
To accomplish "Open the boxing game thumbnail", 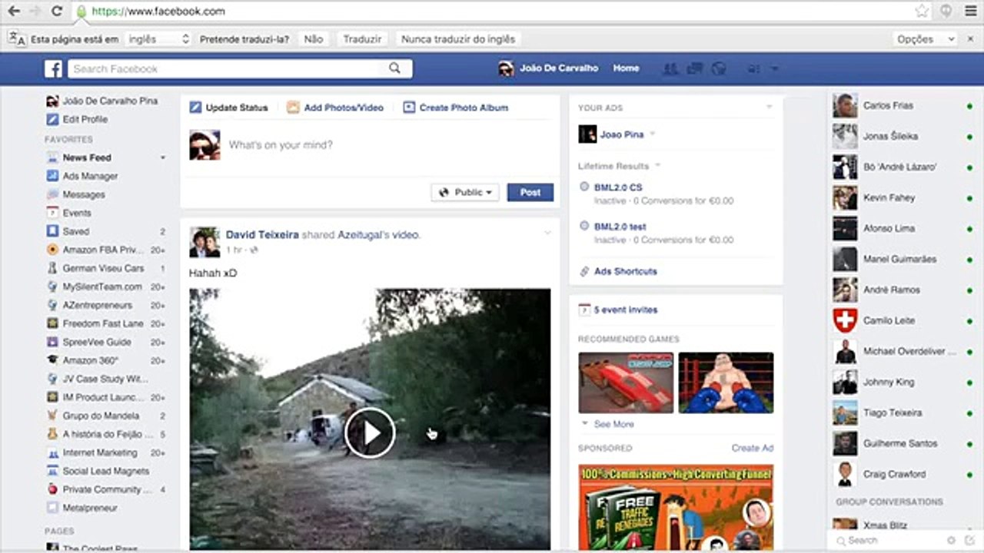I will pos(726,383).
